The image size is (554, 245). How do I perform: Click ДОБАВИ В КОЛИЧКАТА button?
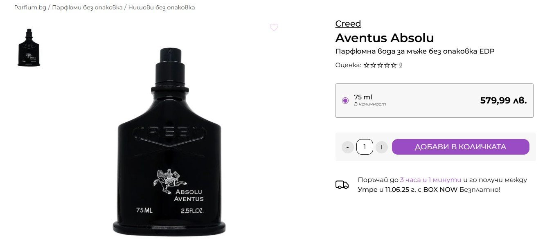[x=461, y=147]
